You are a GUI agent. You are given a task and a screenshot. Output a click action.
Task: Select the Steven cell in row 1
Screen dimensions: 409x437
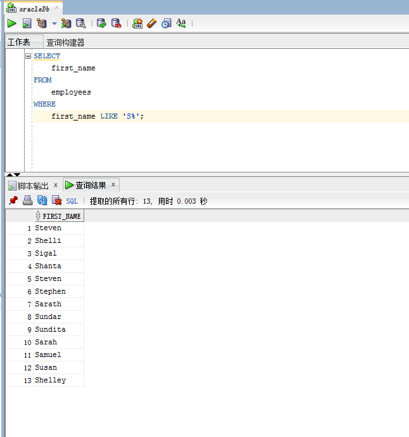click(59, 228)
